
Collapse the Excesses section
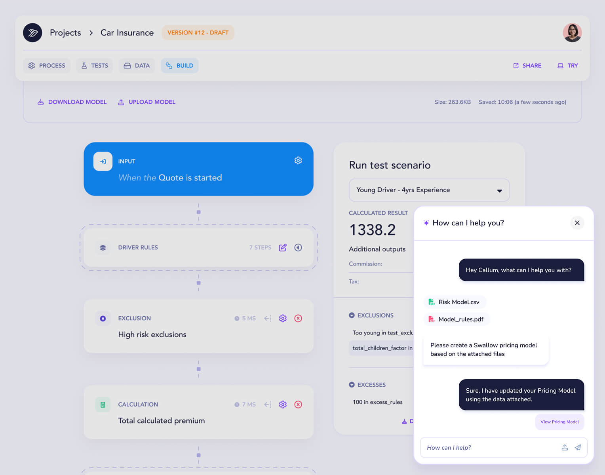tap(352, 385)
